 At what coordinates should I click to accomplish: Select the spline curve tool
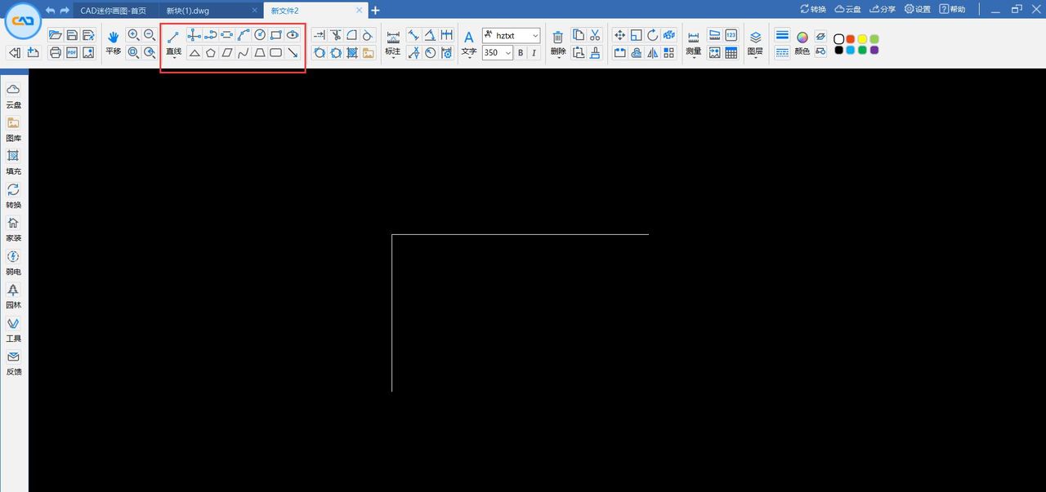(244, 53)
